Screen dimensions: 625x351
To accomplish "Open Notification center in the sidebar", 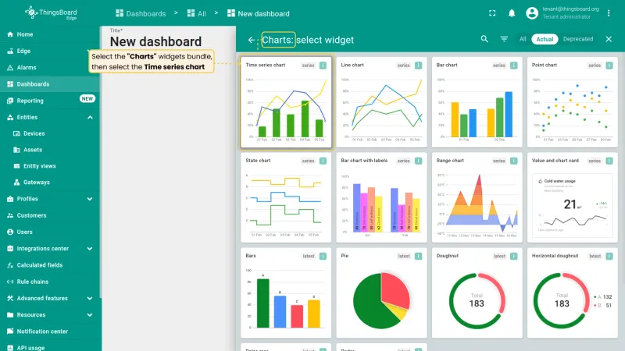I will click(x=49, y=331).
